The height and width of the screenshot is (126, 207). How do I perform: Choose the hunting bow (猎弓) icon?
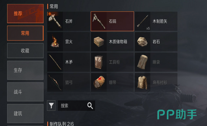click(55, 82)
